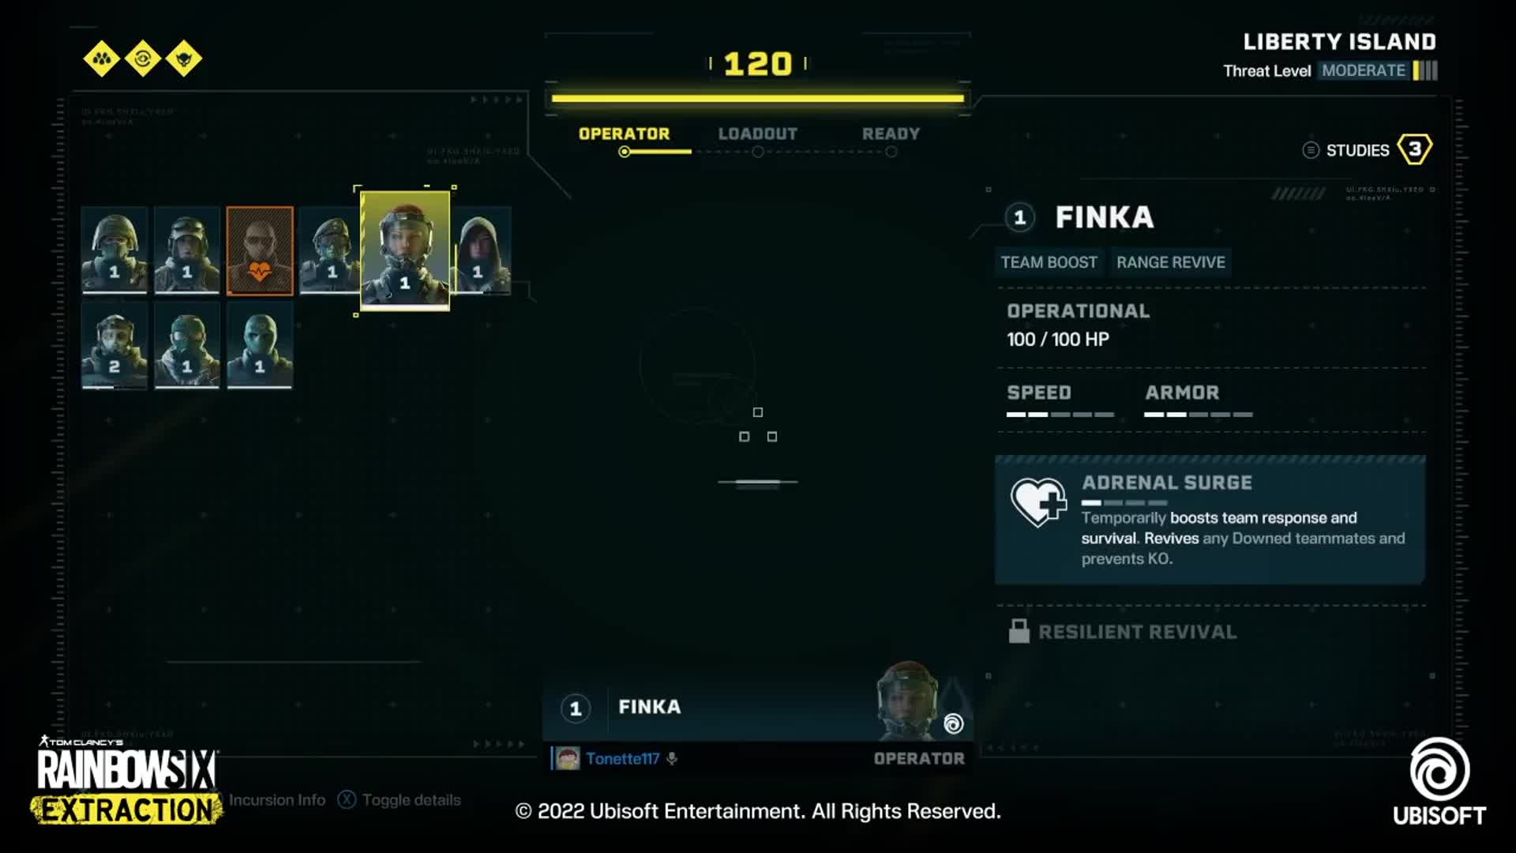The image size is (1516, 853).
Task: Switch to the OPERATOR tab
Action: tap(625, 133)
